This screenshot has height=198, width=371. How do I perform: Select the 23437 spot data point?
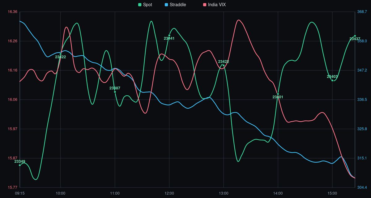point(355,36)
